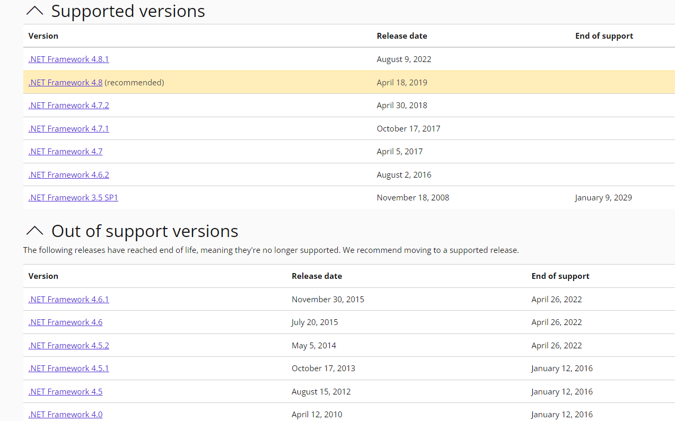The height and width of the screenshot is (421, 675).
Task: Click the Release date header in supported table
Action: 402,36
